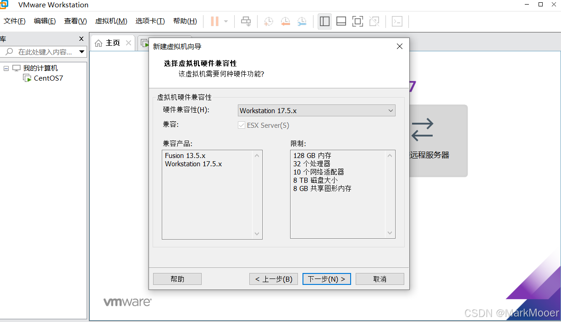Proceed with the 下一步(N) button
This screenshot has height=322, width=561.
pos(327,279)
